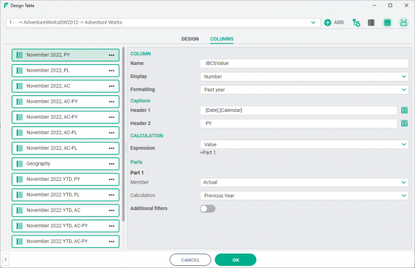Select the November 2022 YTD, AC item

pos(66,211)
